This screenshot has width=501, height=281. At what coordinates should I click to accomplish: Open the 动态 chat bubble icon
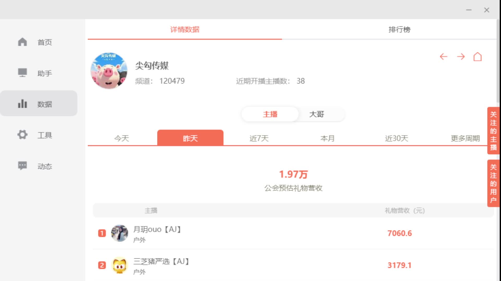[x=22, y=165]
